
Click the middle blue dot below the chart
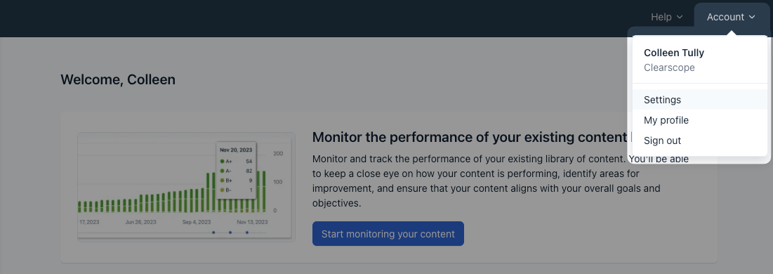pyautogui.click(x=230, y=233)
